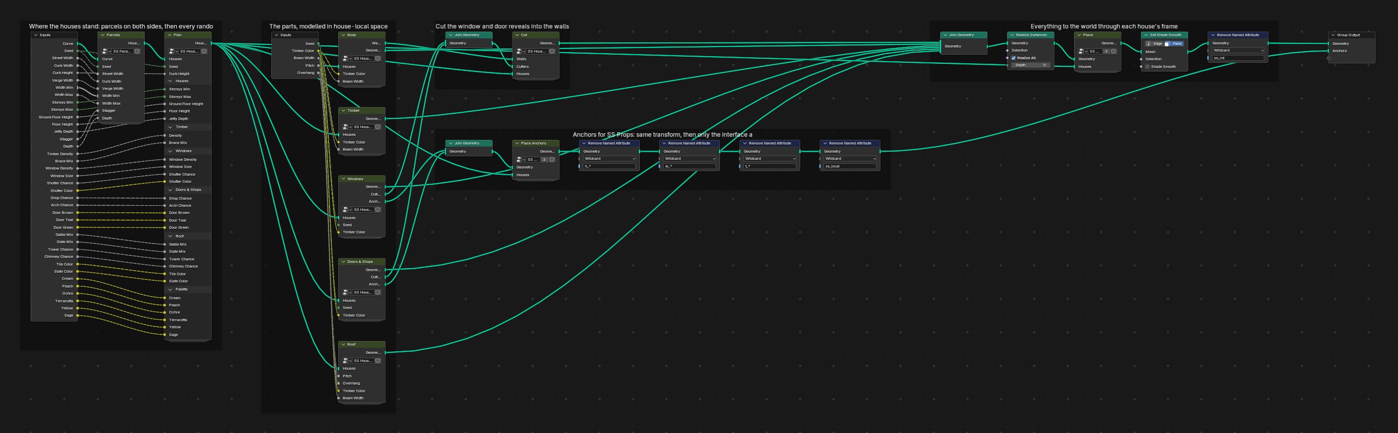Click the Terracotta label in Plan node
1398x433 pixels.
pyautogui.click(x=178, y=320)
